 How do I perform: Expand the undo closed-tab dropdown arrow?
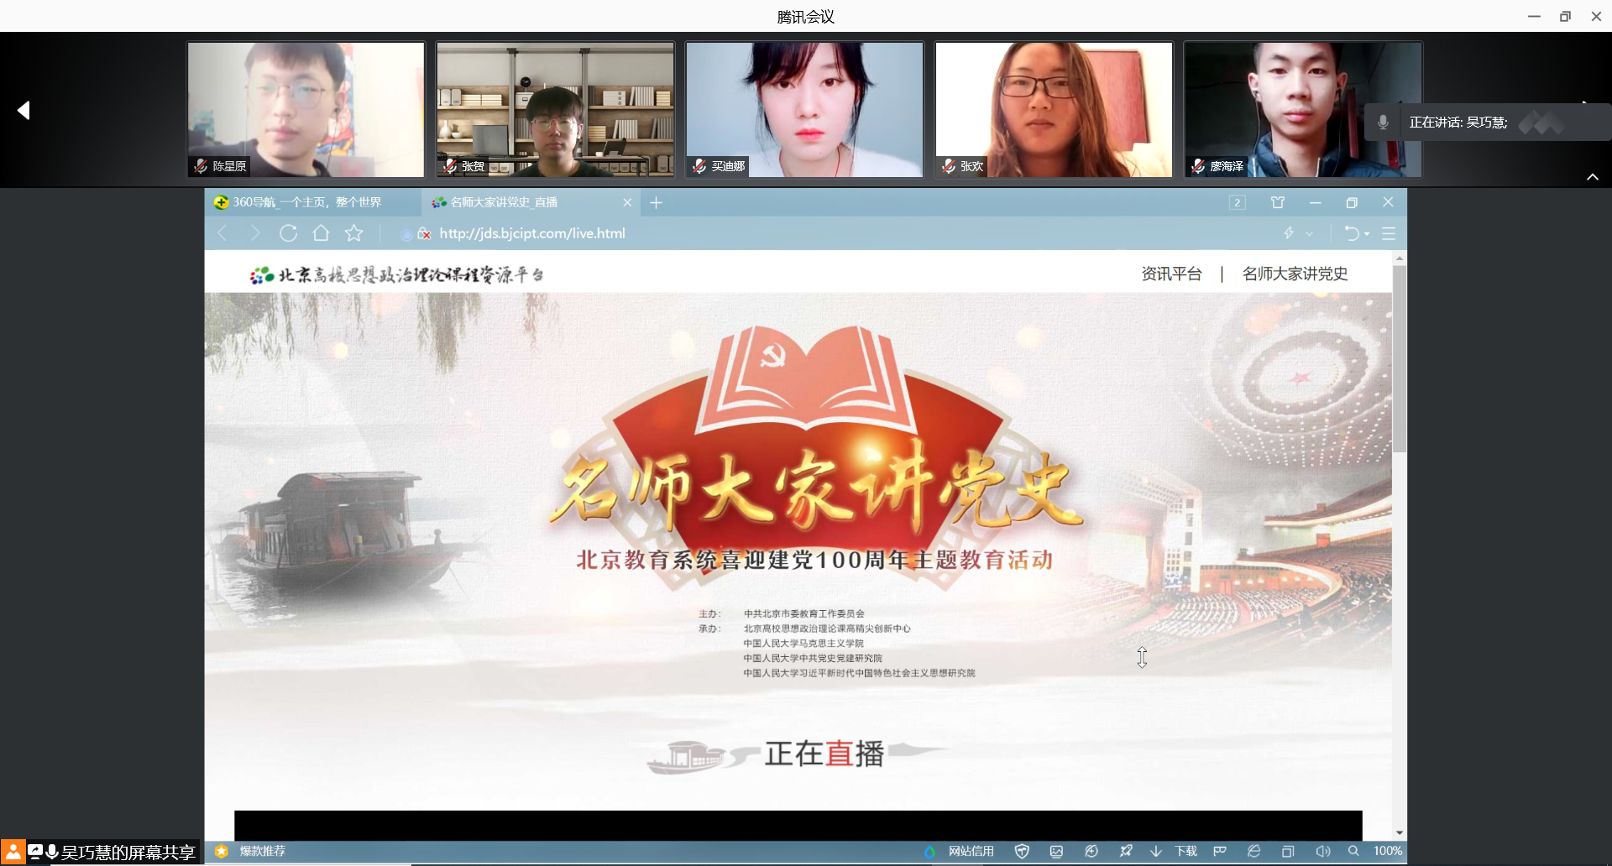tap(1367, 234)
